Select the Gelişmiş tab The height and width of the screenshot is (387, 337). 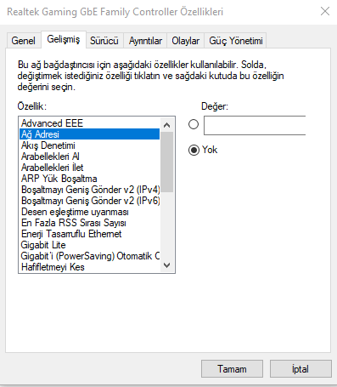pos(64,39)
